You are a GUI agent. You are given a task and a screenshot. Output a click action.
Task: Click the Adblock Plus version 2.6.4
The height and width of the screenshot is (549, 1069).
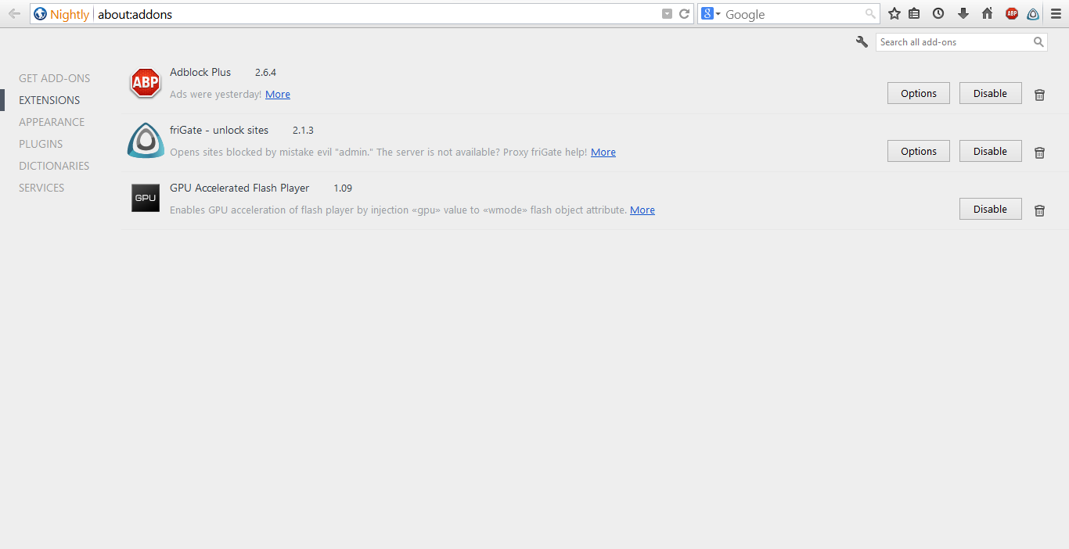click(x=265, y=72)
